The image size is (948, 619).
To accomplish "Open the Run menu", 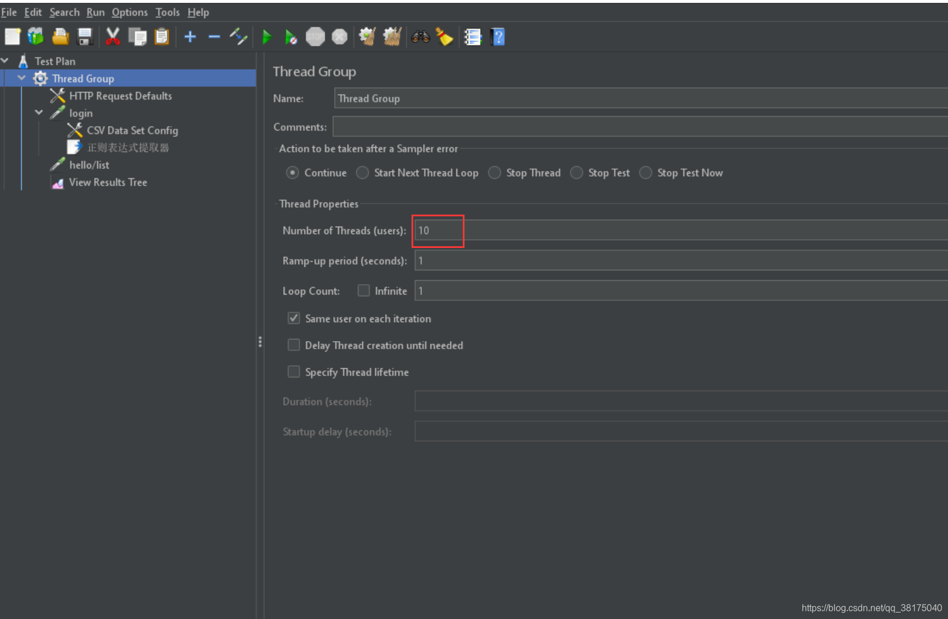I will pos(96,12).
